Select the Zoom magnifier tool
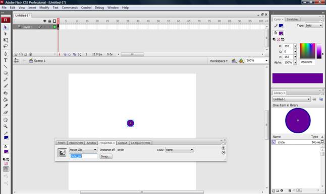The height and width of the screenshot is (194, 326). [x=6, y=126]
